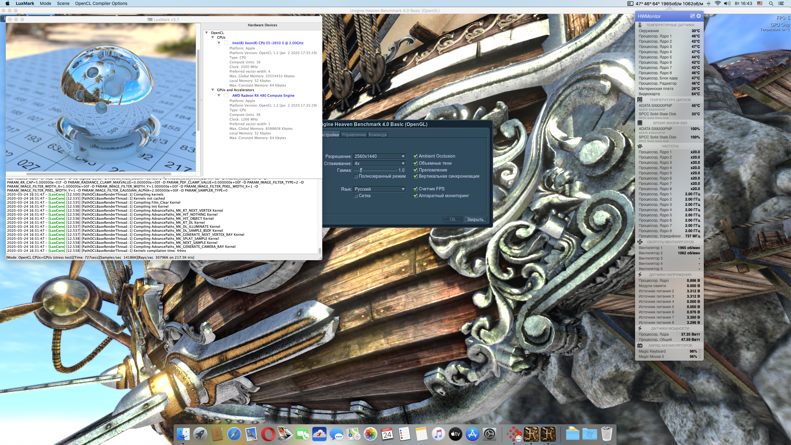The image size is (791, 445).
Task: Launch Opera browser from the Dock
Action: pyautogui.click(x=268, y=434)
